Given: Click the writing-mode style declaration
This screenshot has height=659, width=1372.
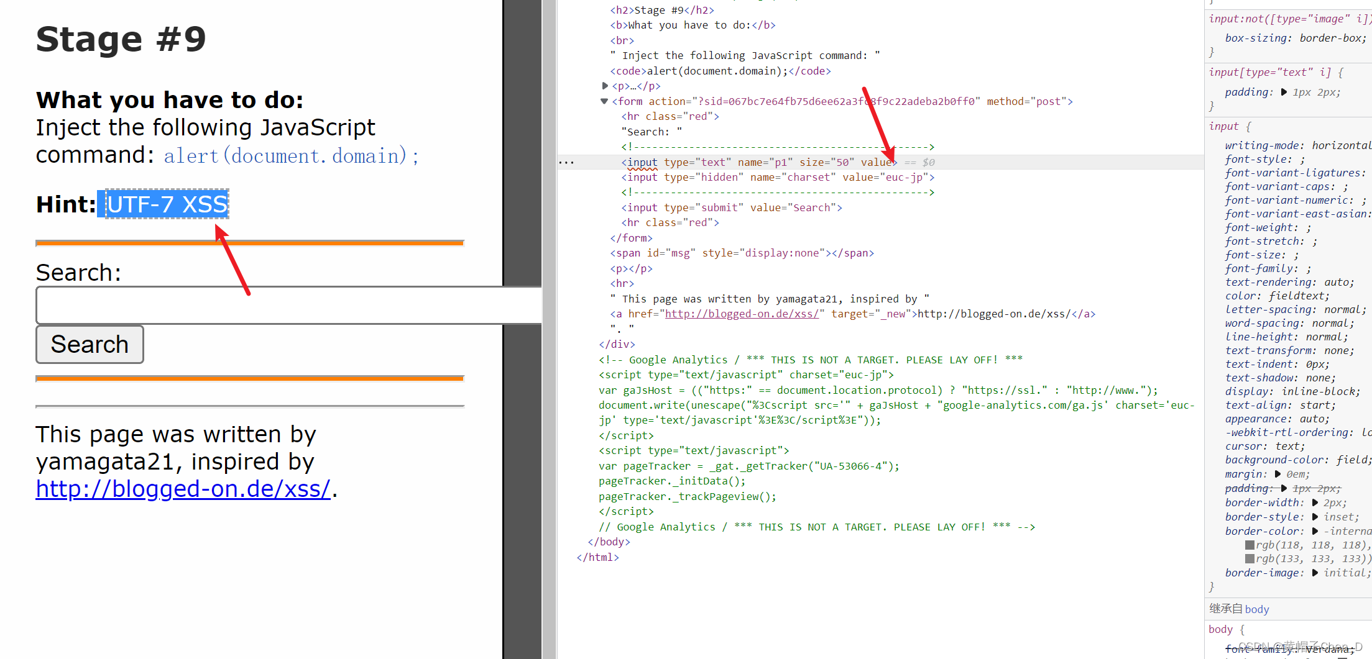Looking at the screenshot, I should tap(1298, 146).
